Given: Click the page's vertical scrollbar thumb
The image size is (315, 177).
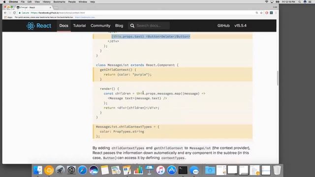Looking at the screenshot, I should tap(278, 78).
